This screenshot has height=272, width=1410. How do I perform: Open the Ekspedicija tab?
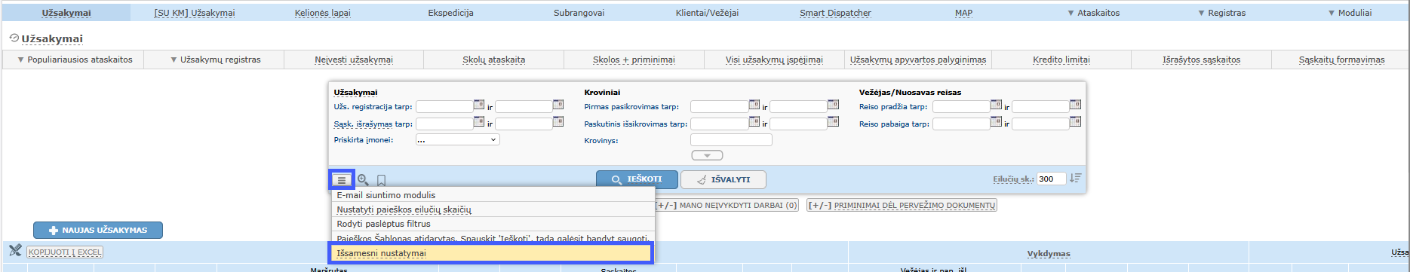tap(451, 13)
